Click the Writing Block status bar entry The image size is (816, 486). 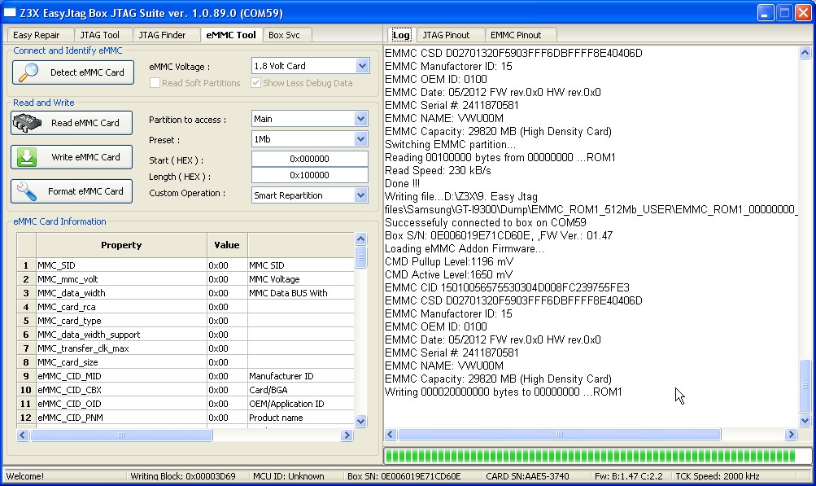(x=183, y=476)
